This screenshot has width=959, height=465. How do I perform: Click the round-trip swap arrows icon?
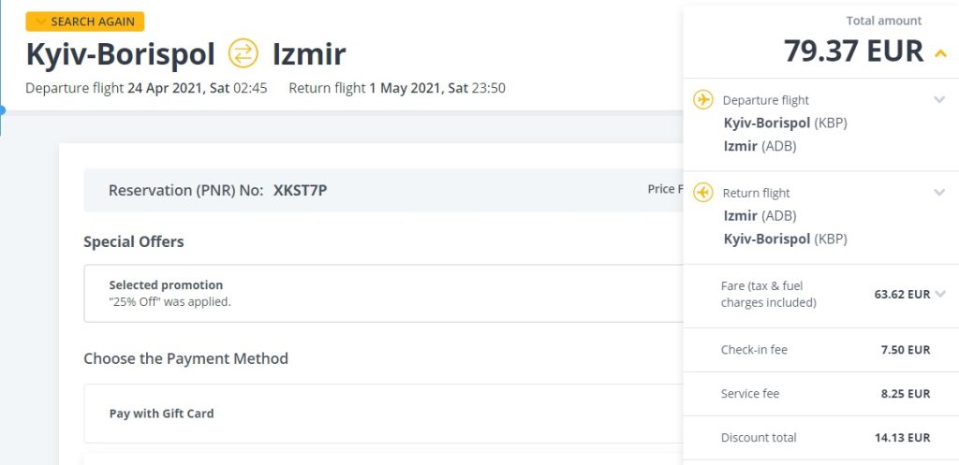[x=243, y=53]
